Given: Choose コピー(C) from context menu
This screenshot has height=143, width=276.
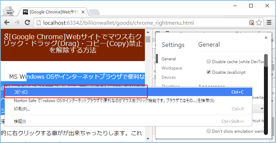Looking at the screenshot, I should click(x=129, y=92).
